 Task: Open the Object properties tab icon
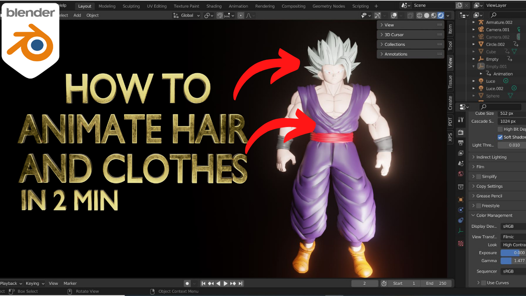pyautogui.click(x=461, y=200)
